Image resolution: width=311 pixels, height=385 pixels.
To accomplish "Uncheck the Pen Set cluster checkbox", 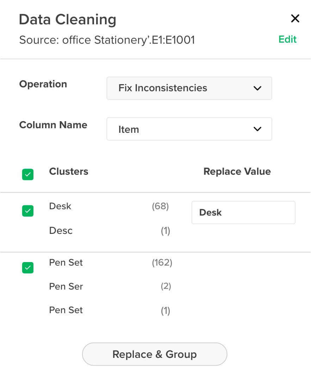I will (28, 268).
